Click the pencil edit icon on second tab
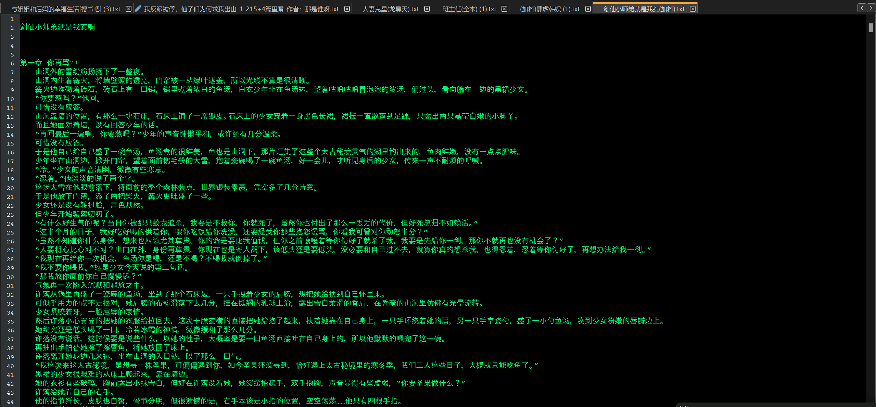876x407 pixels. 138,9
